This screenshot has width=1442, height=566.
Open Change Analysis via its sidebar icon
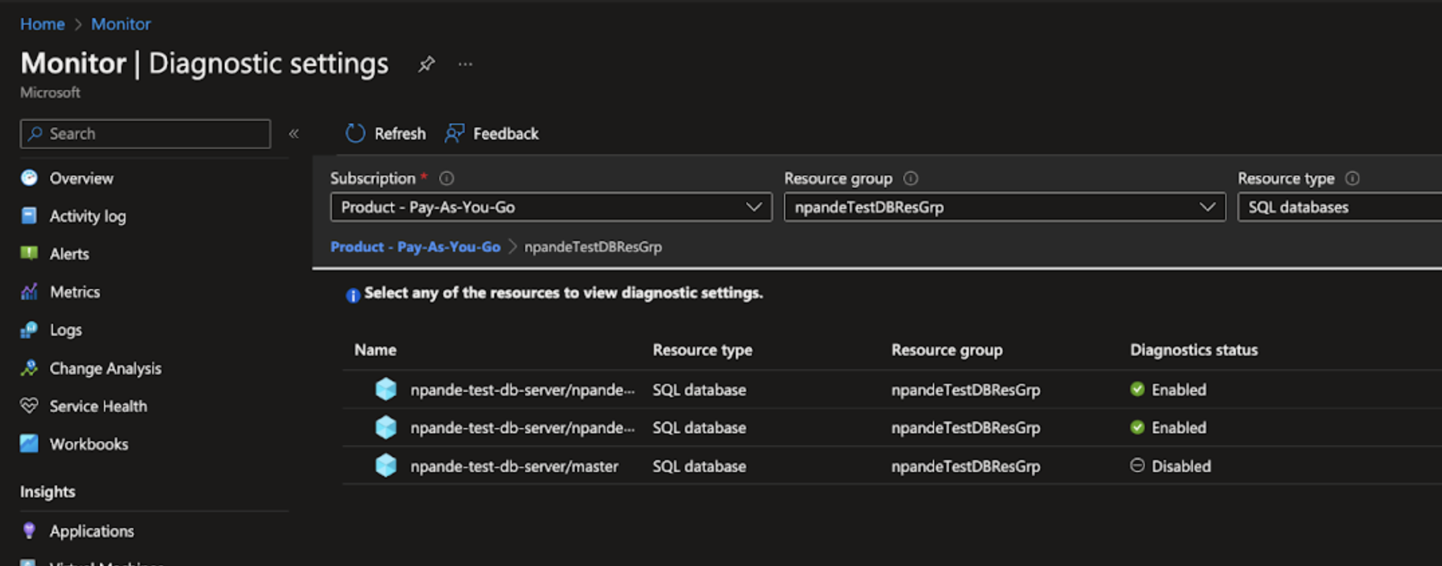coord(30,368)
